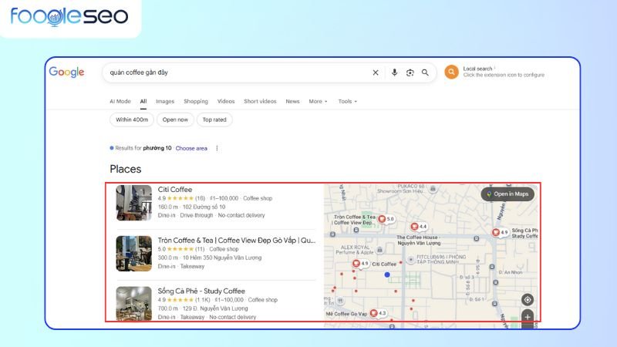617x347 pixels.
Task: Switch to the Short videos tab
Action: coord(260,101)
